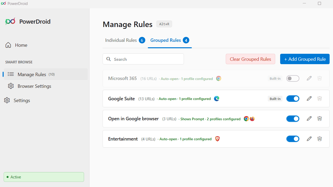Click the Home house icon
Image resolution: width=333 pixels, height=187 pixels.
(8, 45)
